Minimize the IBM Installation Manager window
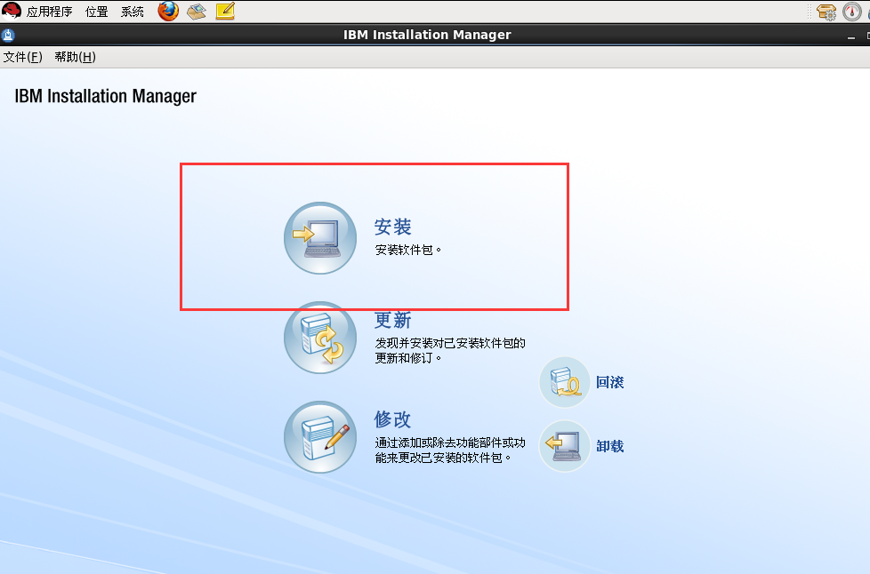Image resolution: width=870 pixels, height=574 pixels. point(851,36)
